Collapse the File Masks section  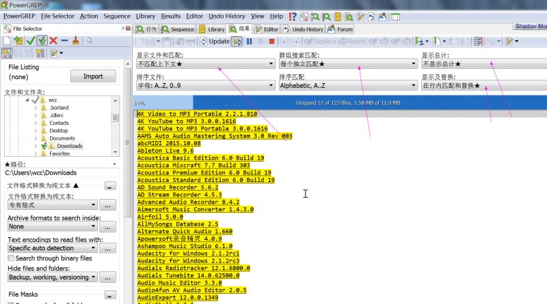click(110, 295)
